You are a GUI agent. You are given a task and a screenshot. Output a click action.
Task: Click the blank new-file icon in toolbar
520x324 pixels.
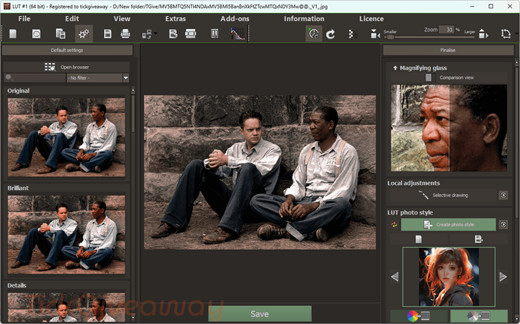pyautogui.click(x=13, y=34)
